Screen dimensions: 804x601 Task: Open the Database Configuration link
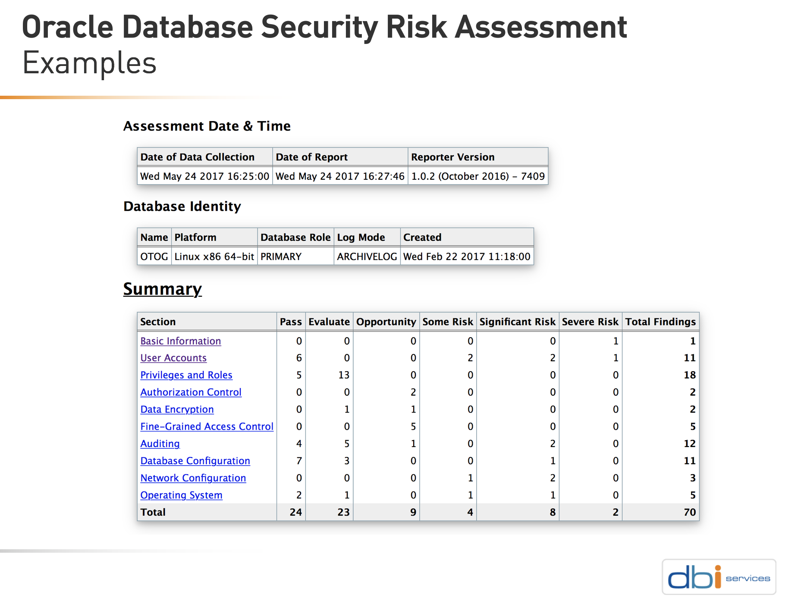tap(195, 461)
